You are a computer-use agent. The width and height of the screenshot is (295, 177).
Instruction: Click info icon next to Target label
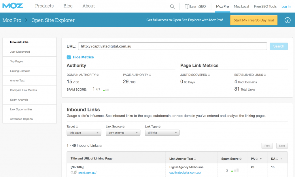77,127
